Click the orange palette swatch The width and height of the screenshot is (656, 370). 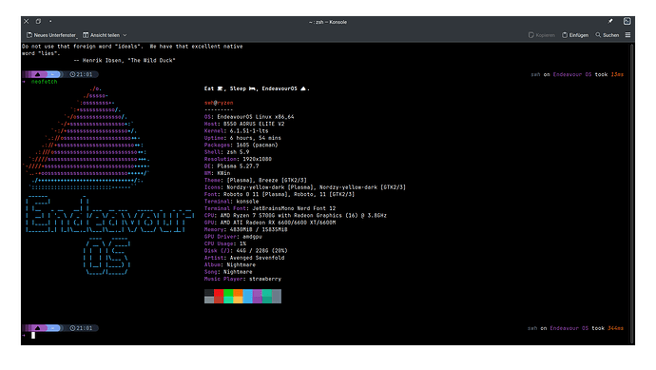click(238, 293)
